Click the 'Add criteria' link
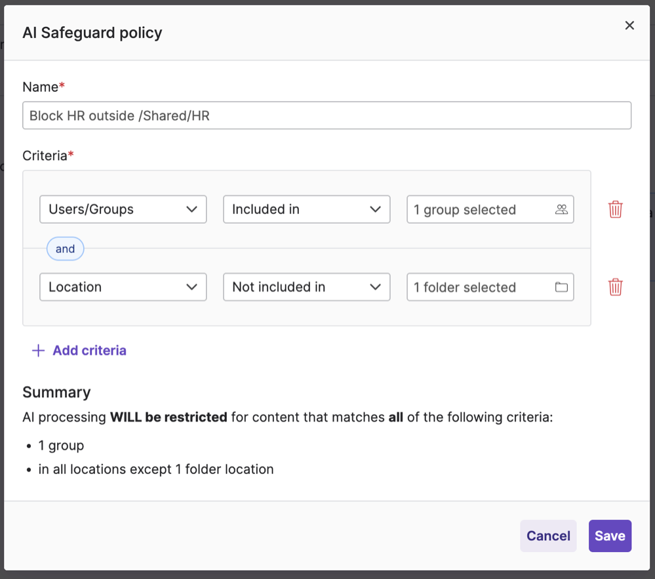This screenshot has height=579, width=655. (x=89, y=351)
